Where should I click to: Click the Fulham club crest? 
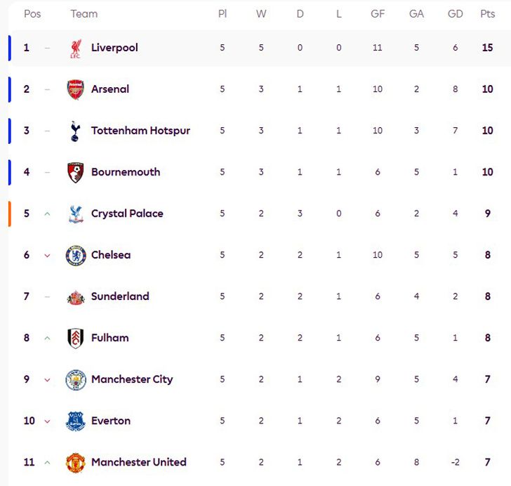[x=75, y=339]
